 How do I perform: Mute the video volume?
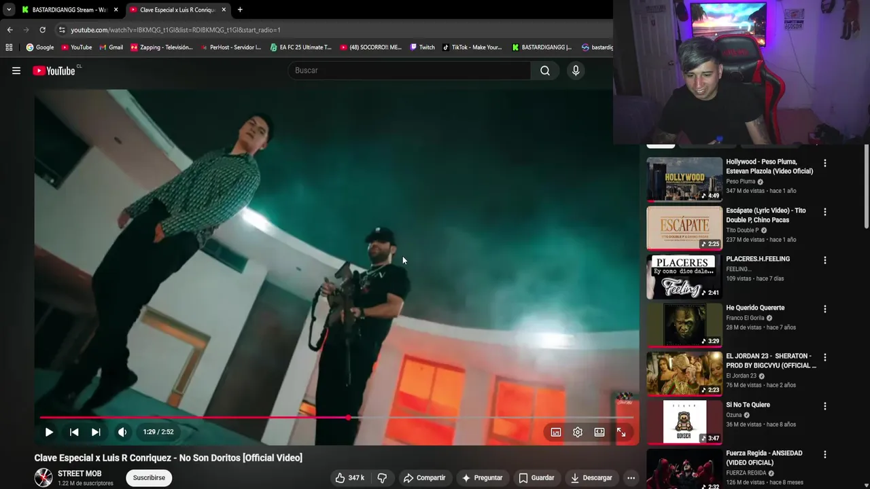[x=122, y=432]
